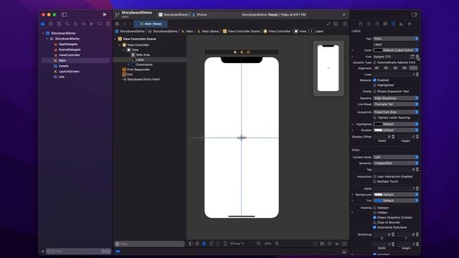The width and height of the screenshot is (459, 258).
Task: Click the Add New Constraints icon
Action: pos(330,244)
